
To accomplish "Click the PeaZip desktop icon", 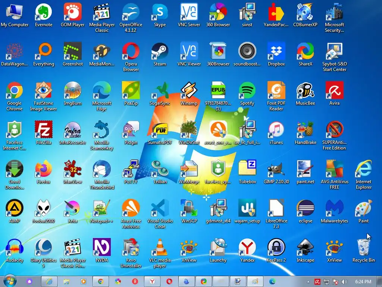I will click(x=131, y=94).
